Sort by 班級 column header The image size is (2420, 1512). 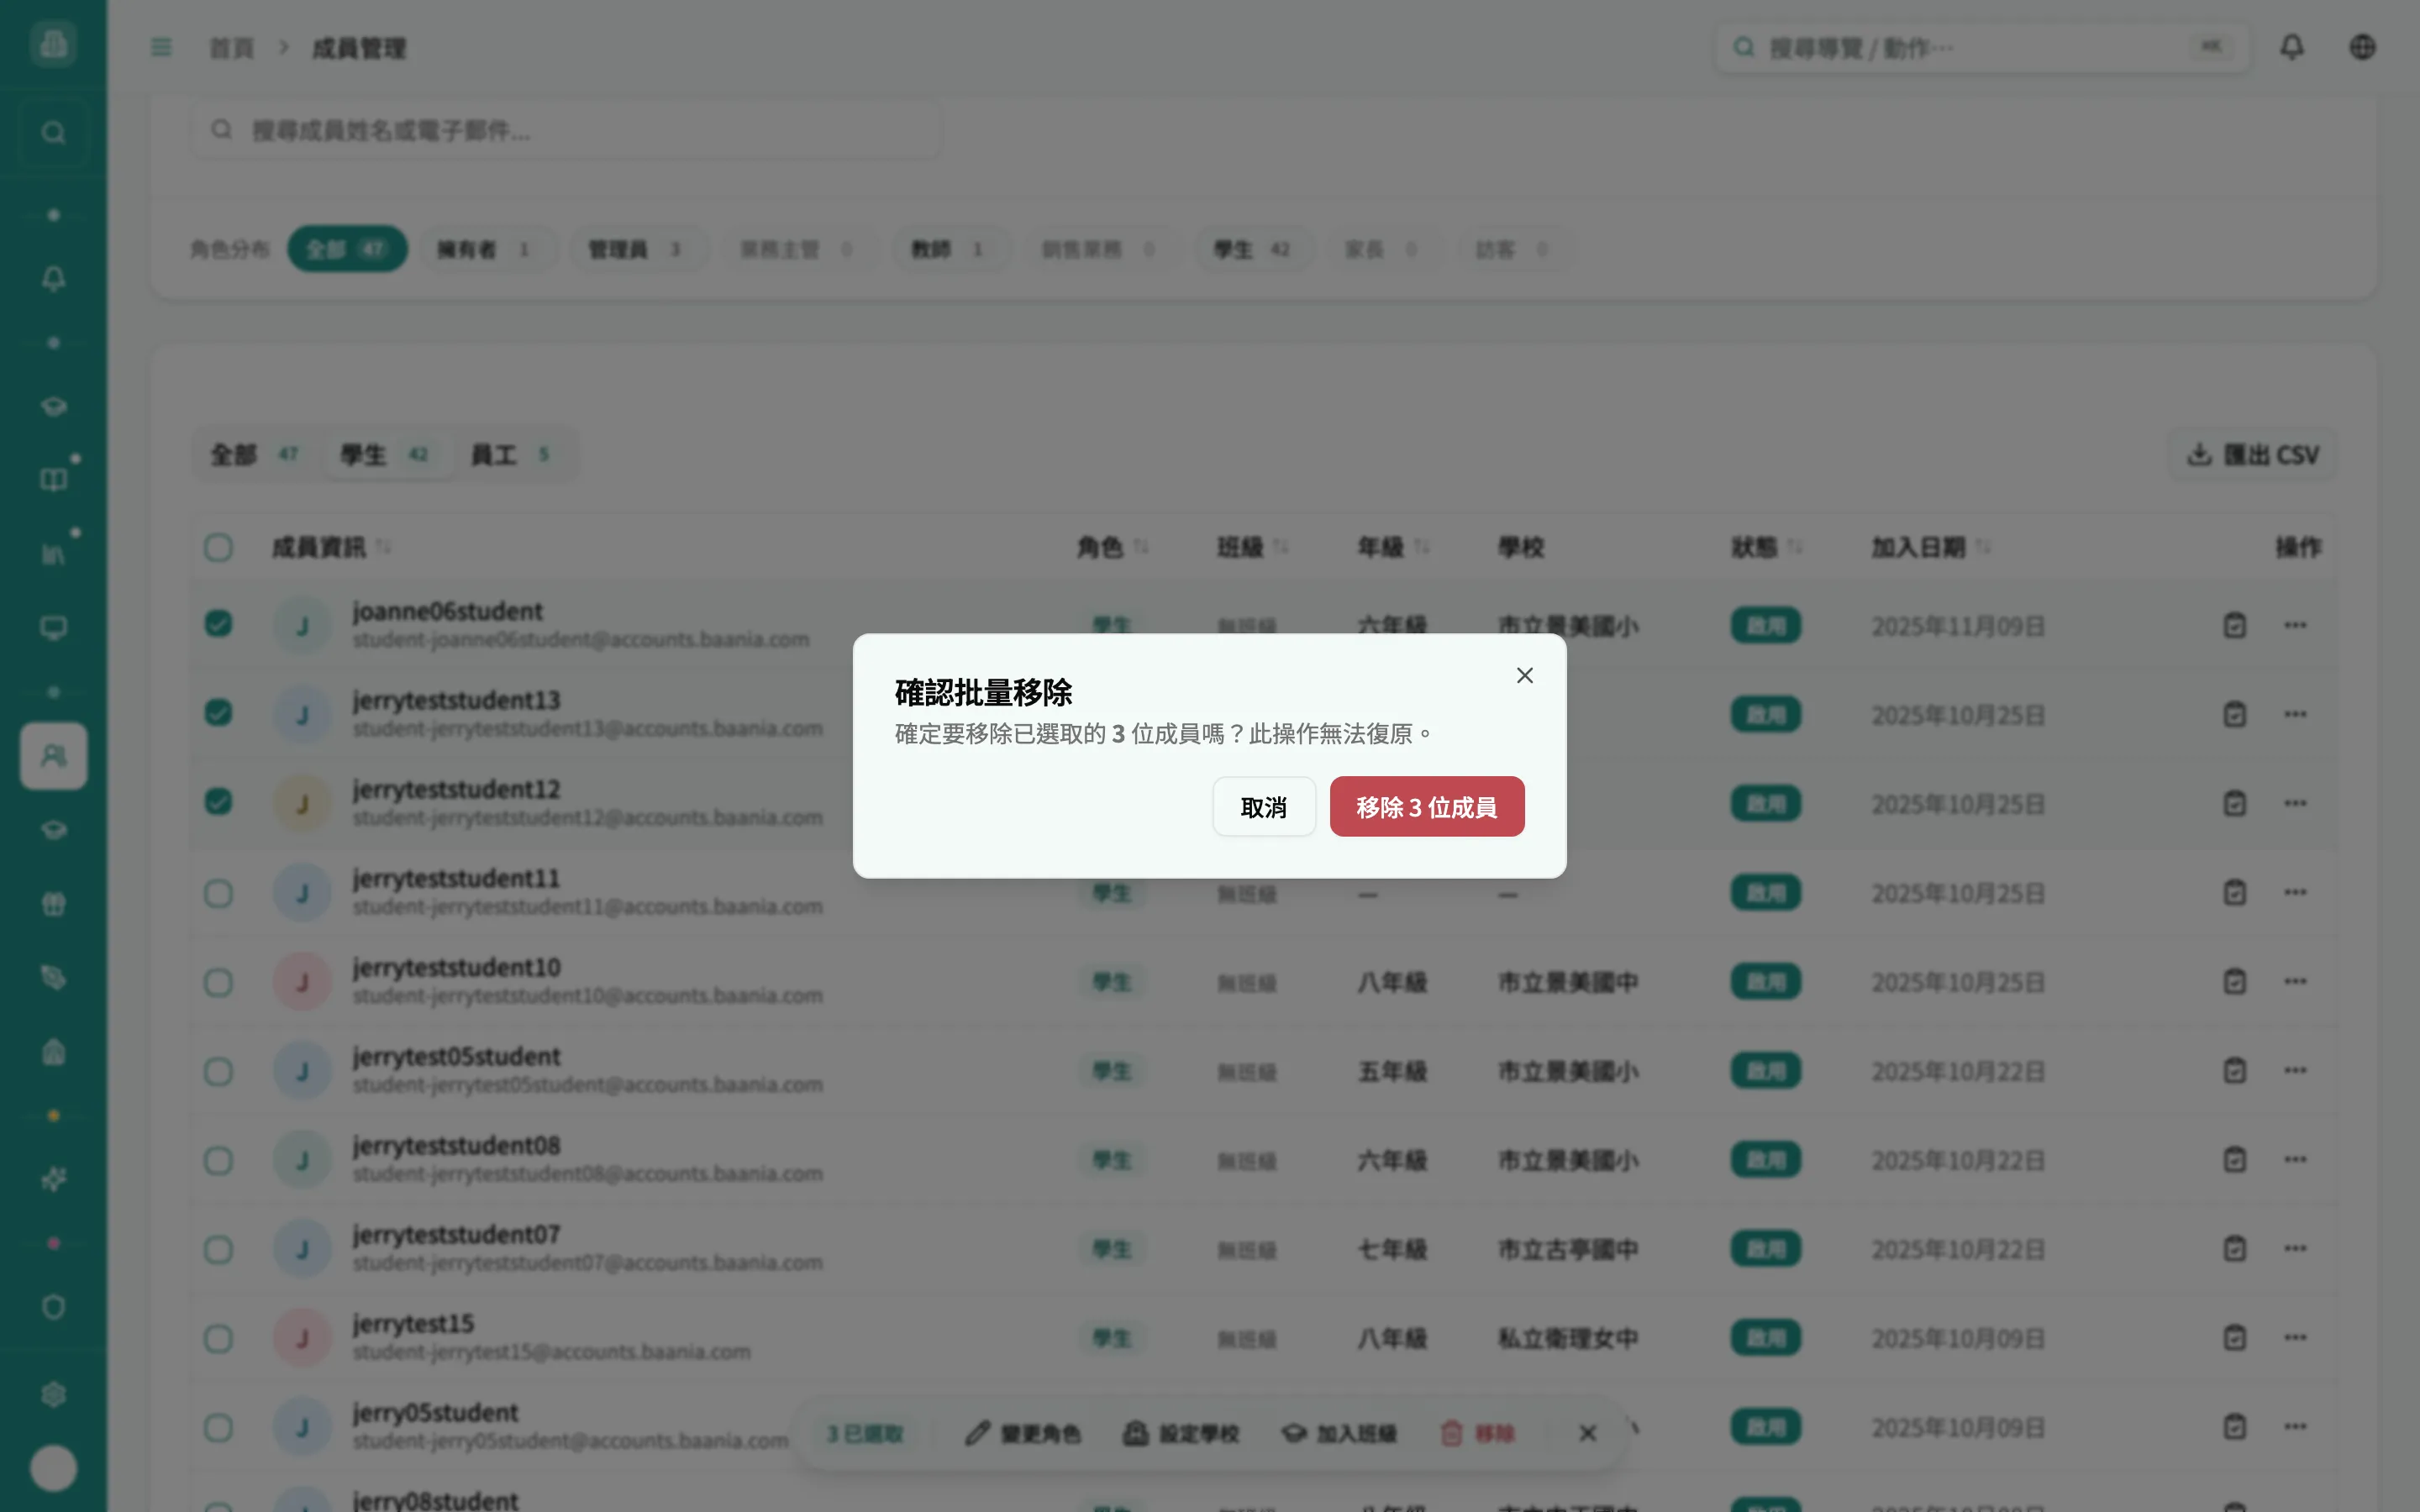tap(1252, 548)
